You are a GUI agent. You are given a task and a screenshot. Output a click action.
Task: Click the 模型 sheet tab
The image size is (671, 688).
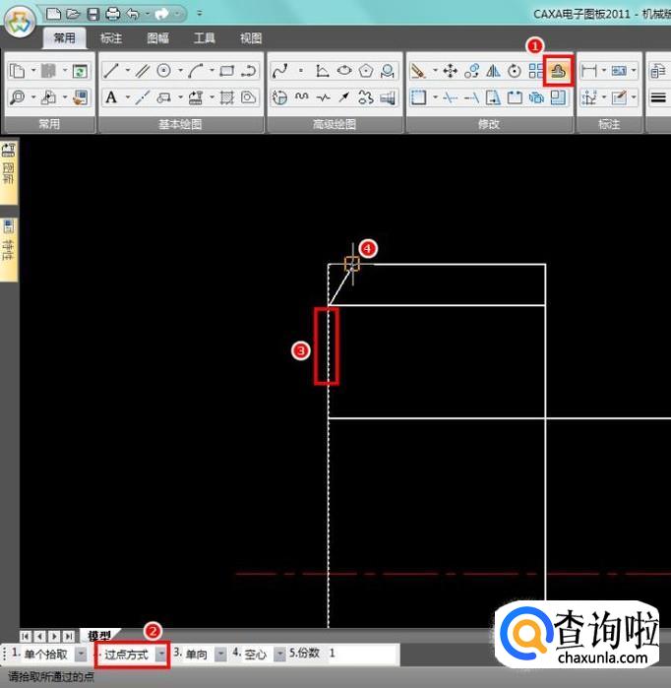[99, 636]
